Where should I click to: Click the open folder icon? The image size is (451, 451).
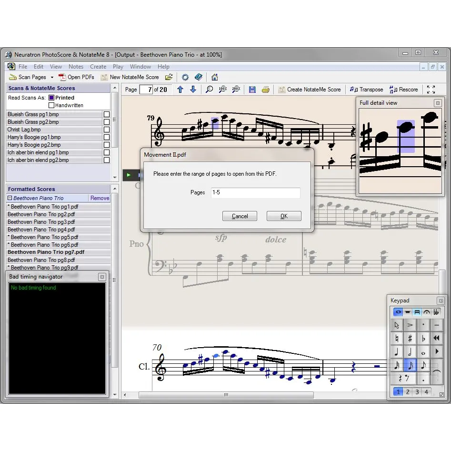pyautogui.click(x=169, y=77)
